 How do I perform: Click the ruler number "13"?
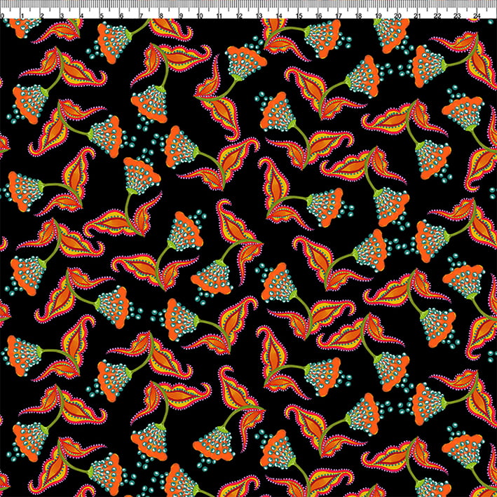pyautogui.click(x=259, y=16)
